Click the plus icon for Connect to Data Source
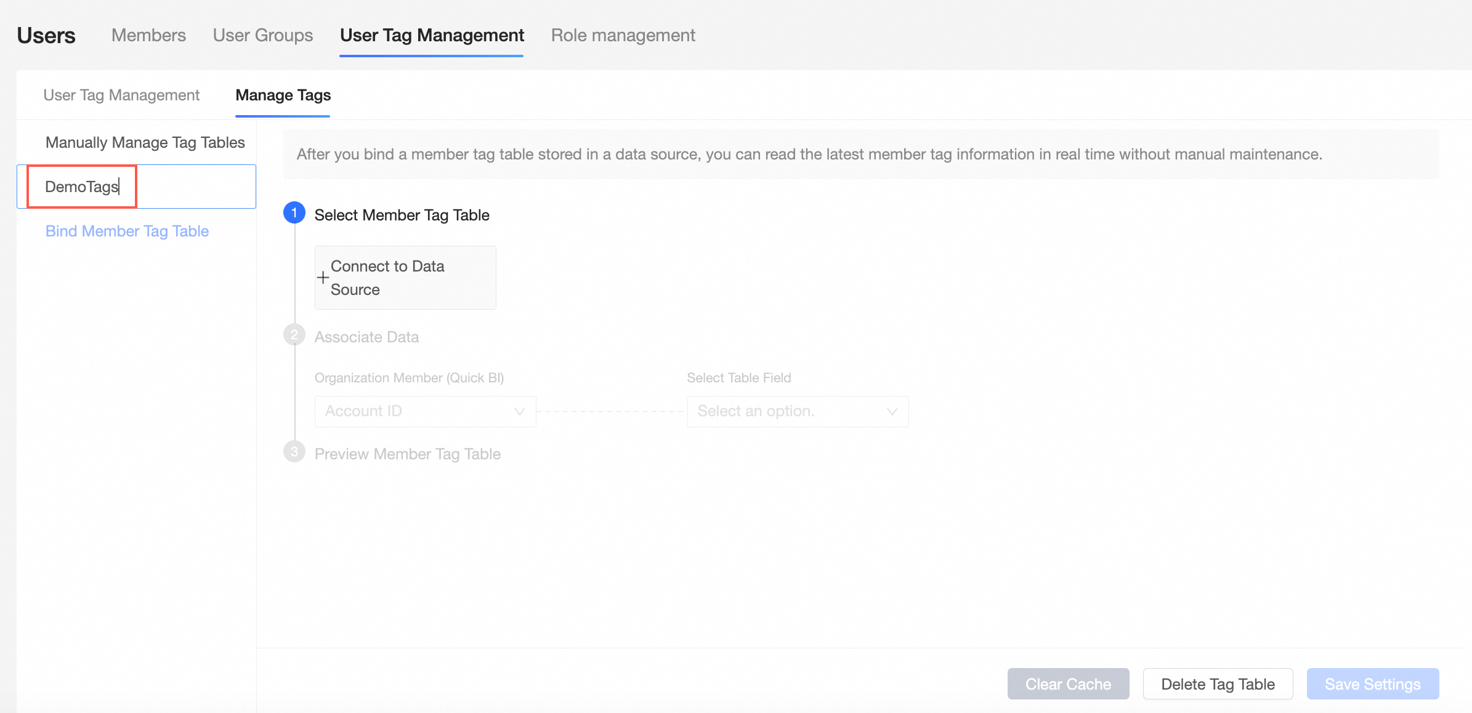Image resolution: width=1472 pixels, height=713 pixels. (323, 278)
